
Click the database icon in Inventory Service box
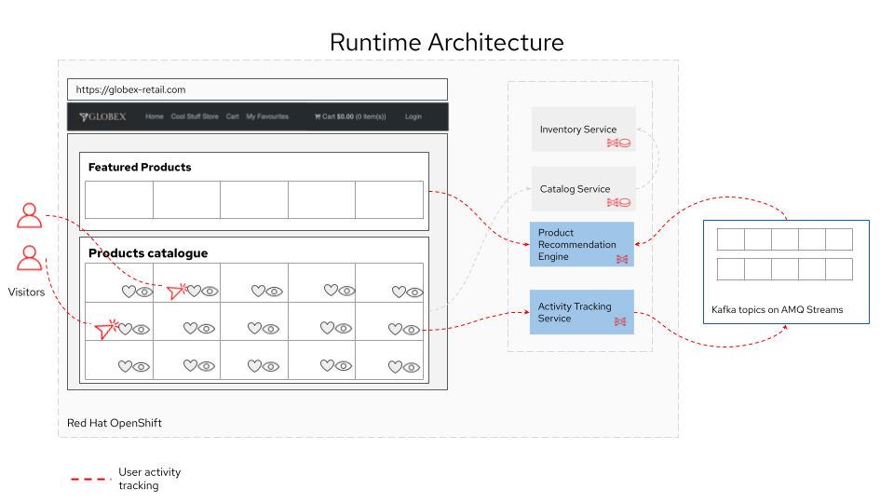point(625,143)
